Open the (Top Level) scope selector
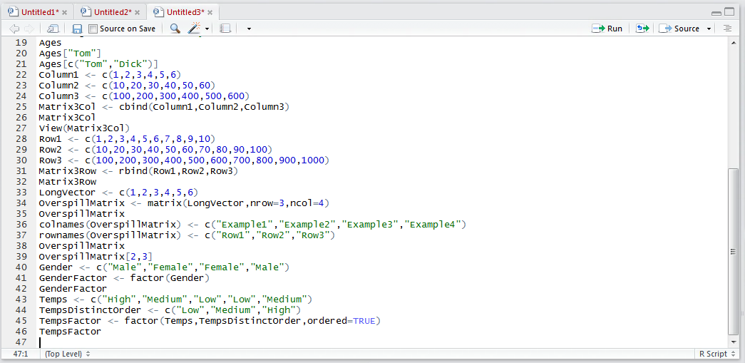 click(x=67, y=354)
